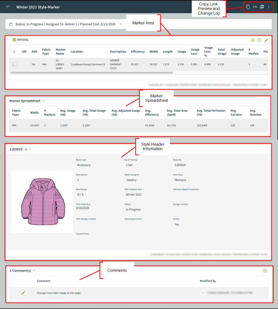Click the Marker Name column header

point(61,52)
